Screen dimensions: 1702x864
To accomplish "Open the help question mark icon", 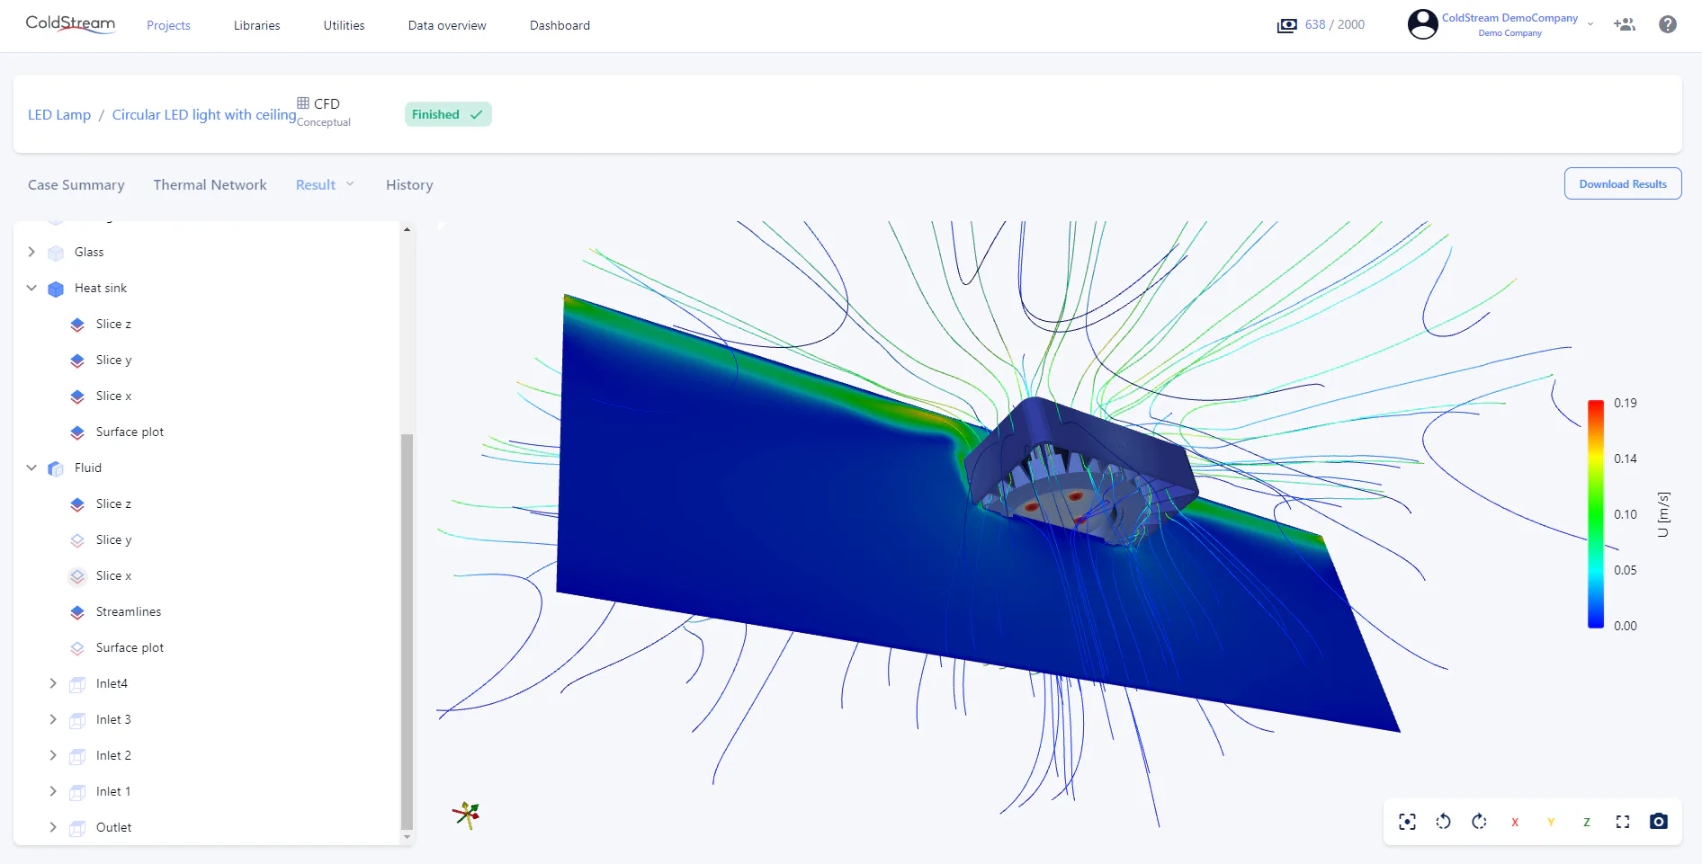I will pos(1668,25).
